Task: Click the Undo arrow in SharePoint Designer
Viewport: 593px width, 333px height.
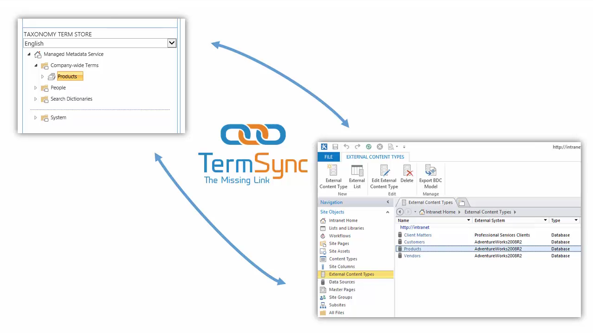Action: [346, 147]
